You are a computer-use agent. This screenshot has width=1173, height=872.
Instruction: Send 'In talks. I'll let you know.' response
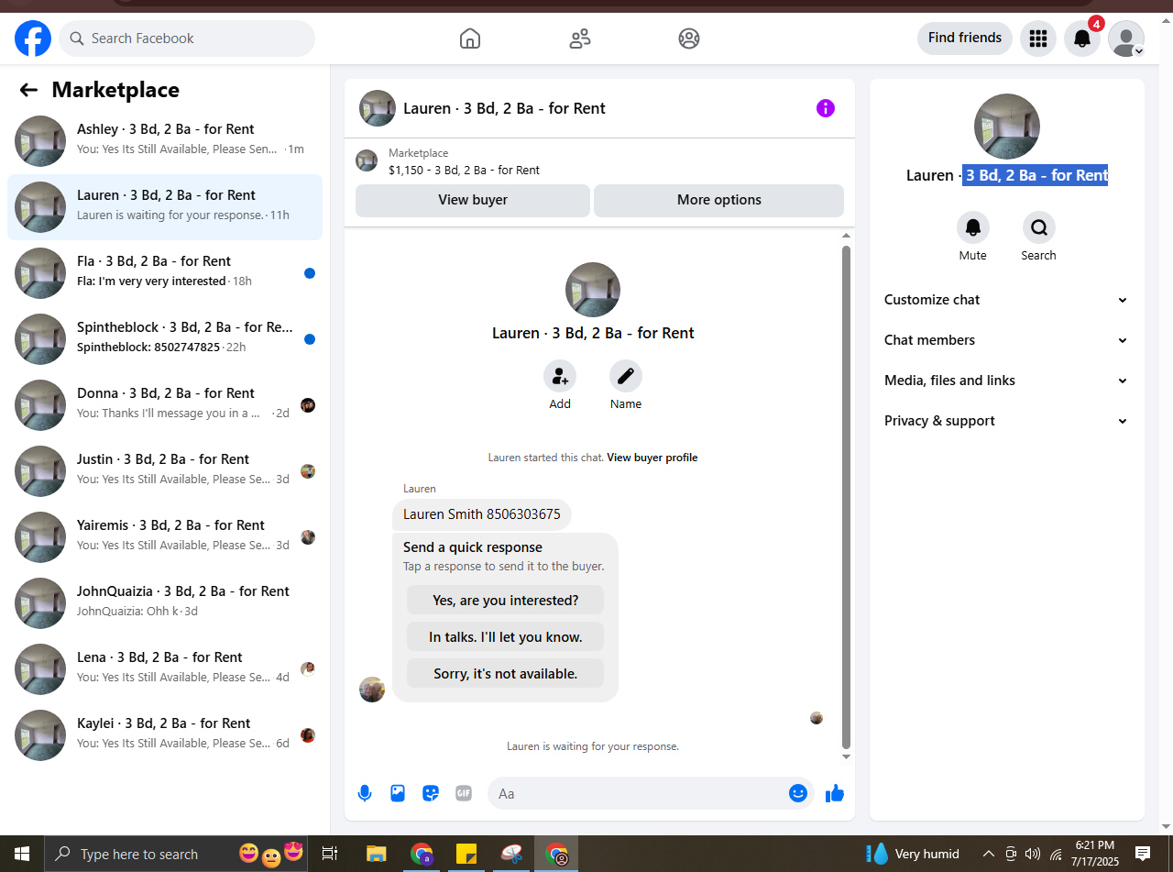pyautogui.click(x=505, y=637)
